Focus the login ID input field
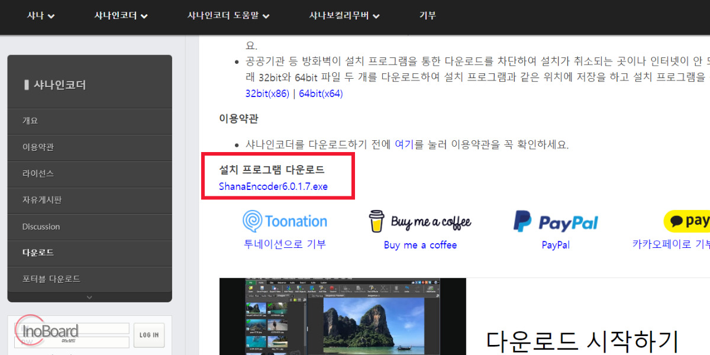 72,328
